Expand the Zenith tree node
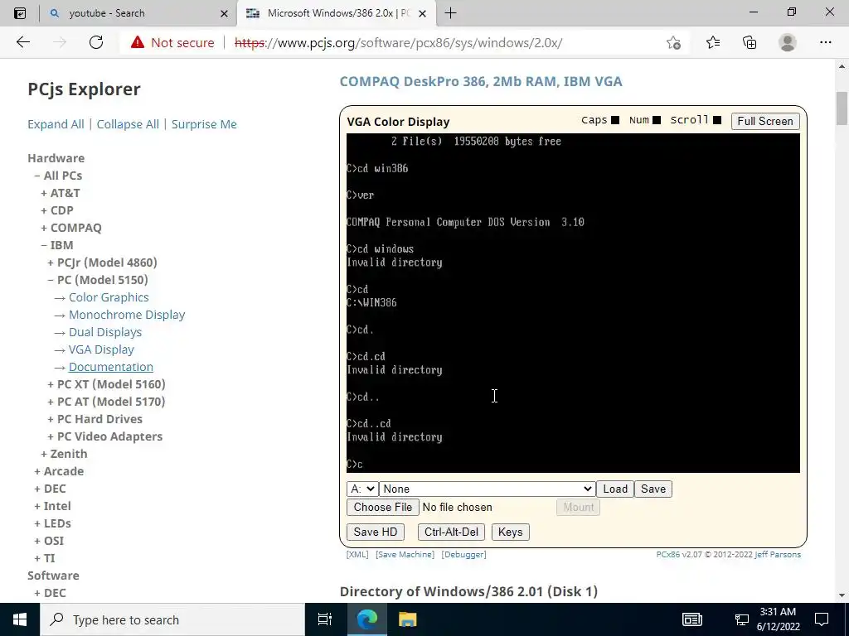Image resolution: width=849 pixels, height=636 pixels. tap(44, 454)
